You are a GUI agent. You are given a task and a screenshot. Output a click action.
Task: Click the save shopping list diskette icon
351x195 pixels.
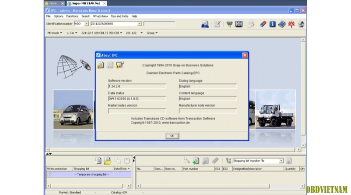click(127, 160)
